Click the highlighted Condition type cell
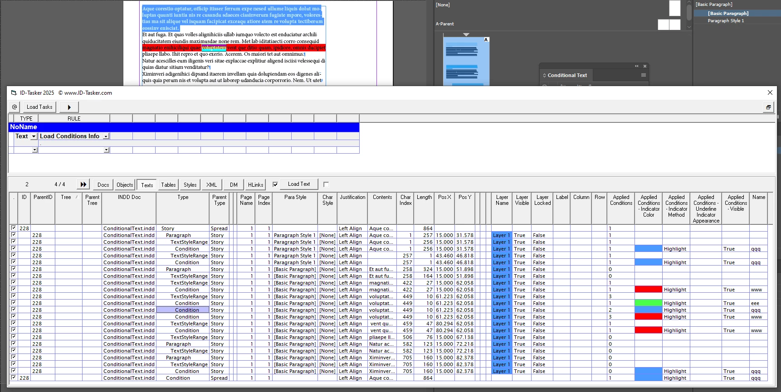This screenshot has width=781, height=392. (183, 310)
